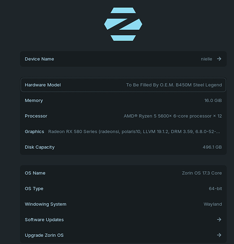Select the Wayland windowing system value
The image size is (234, 244).
click(213, 204)
